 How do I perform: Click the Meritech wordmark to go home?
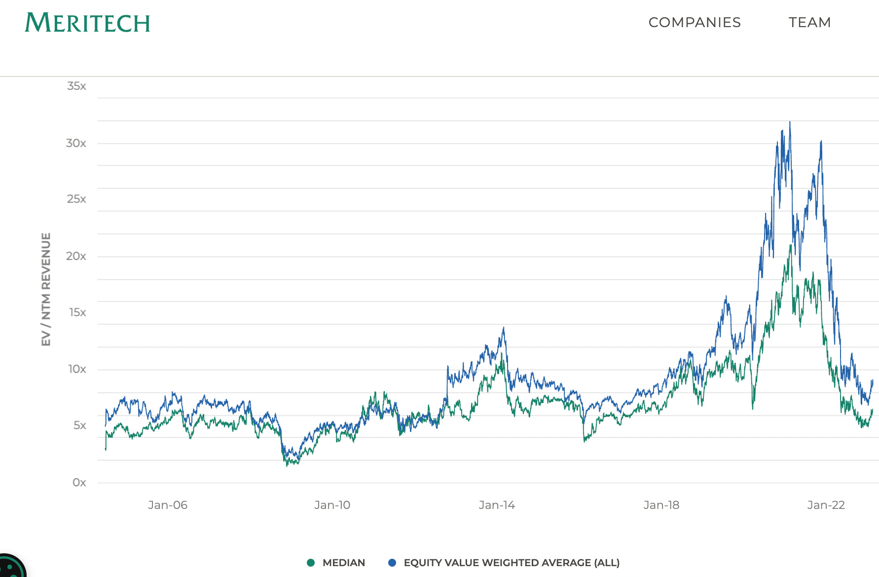[88, 22]
